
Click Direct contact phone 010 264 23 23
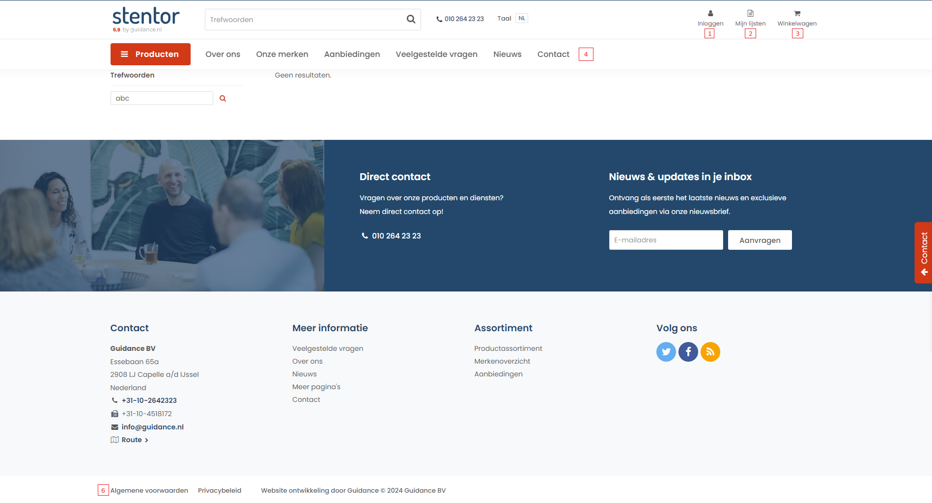coord(391,236)
